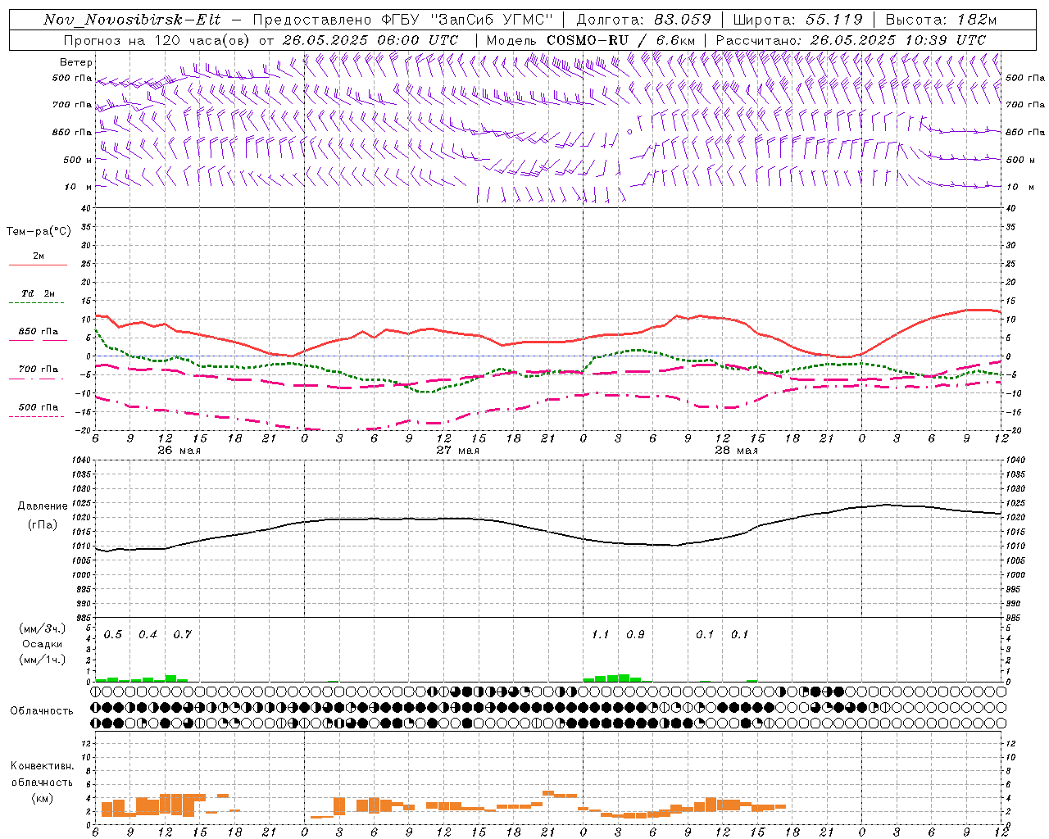Click the red line sample under "2м" legend
Screen dimensions: 1049x839
38,265
